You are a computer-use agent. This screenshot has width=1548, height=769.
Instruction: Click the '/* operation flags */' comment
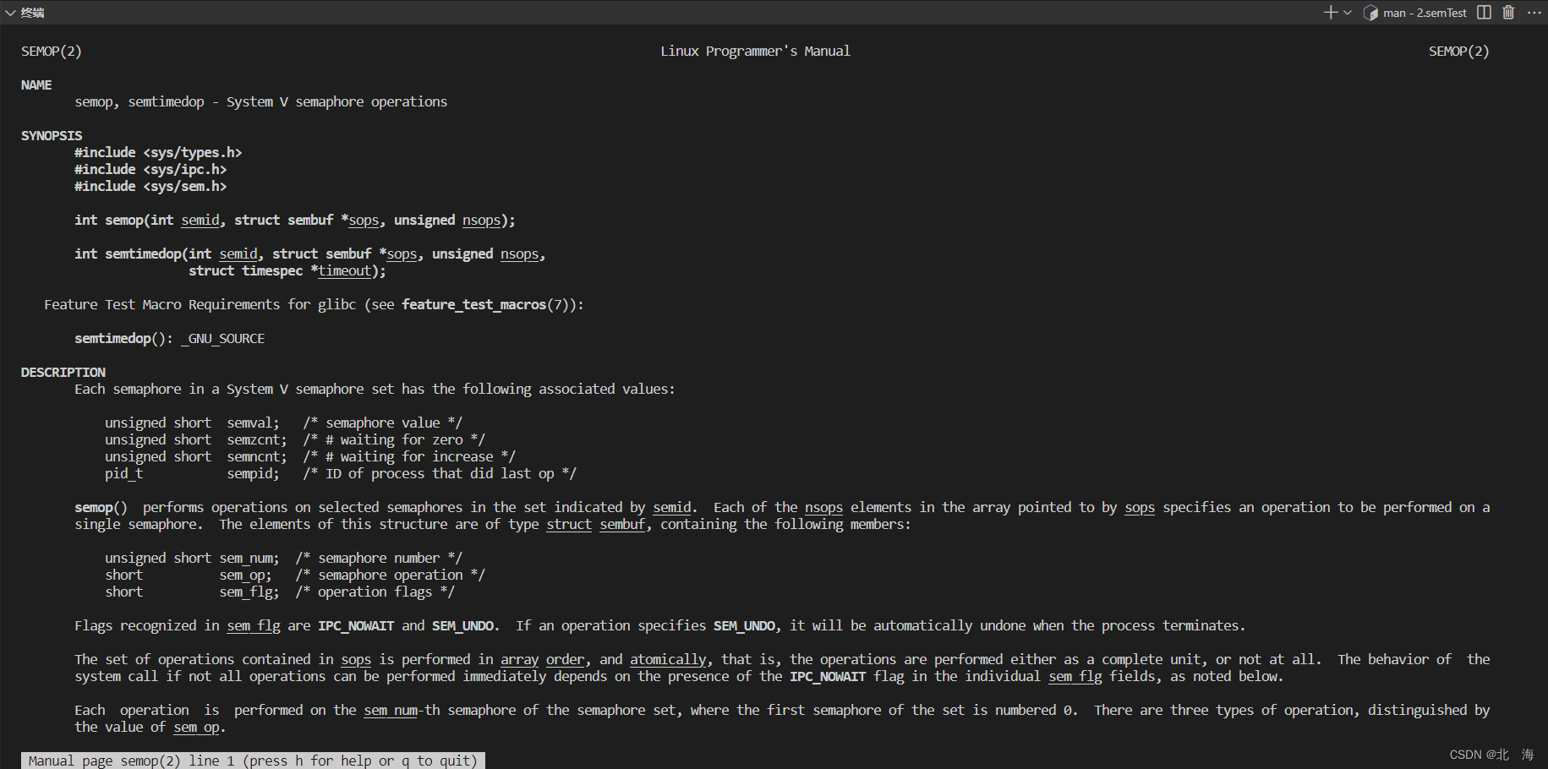pos(375,592)
